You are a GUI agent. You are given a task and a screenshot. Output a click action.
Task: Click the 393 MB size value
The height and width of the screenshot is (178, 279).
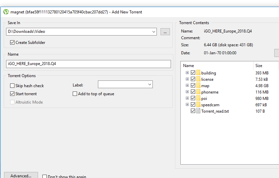(x=262, y=73)
